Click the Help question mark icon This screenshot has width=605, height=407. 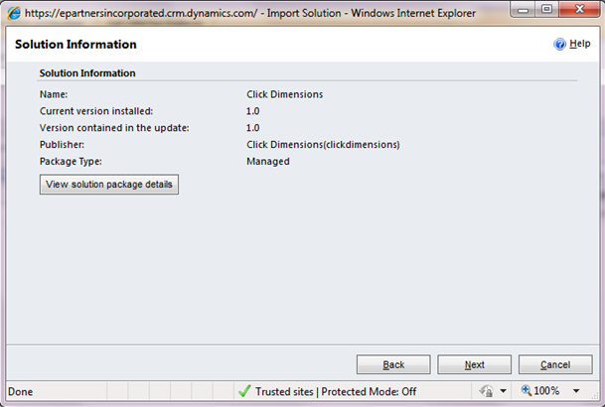click(559, 45)
